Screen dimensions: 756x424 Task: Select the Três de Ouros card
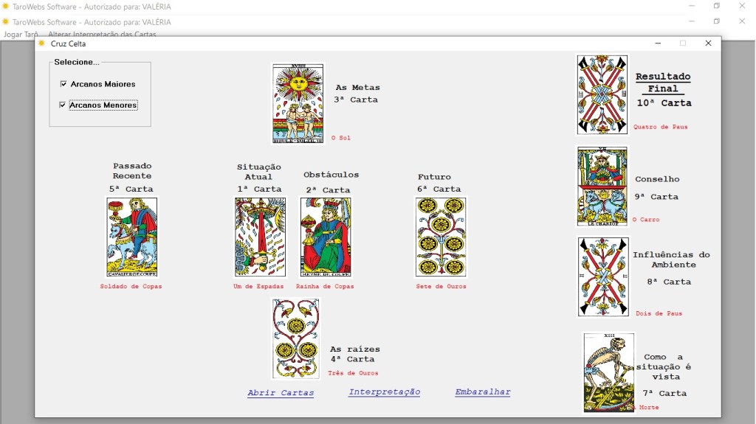tap(295, 338)
